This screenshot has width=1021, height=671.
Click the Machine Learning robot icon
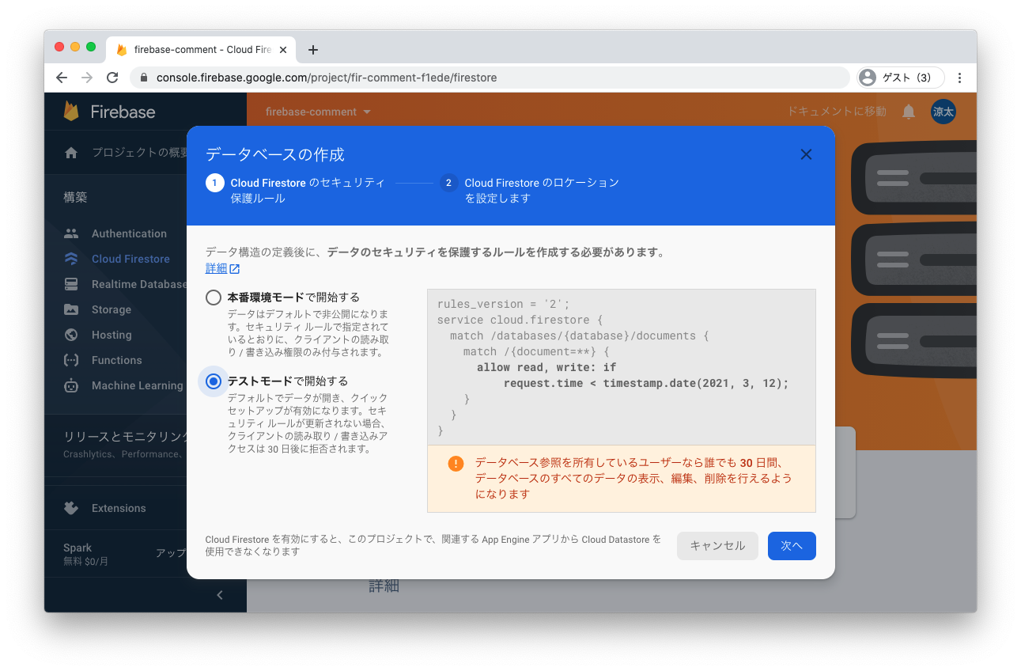(x=71, y=385)
